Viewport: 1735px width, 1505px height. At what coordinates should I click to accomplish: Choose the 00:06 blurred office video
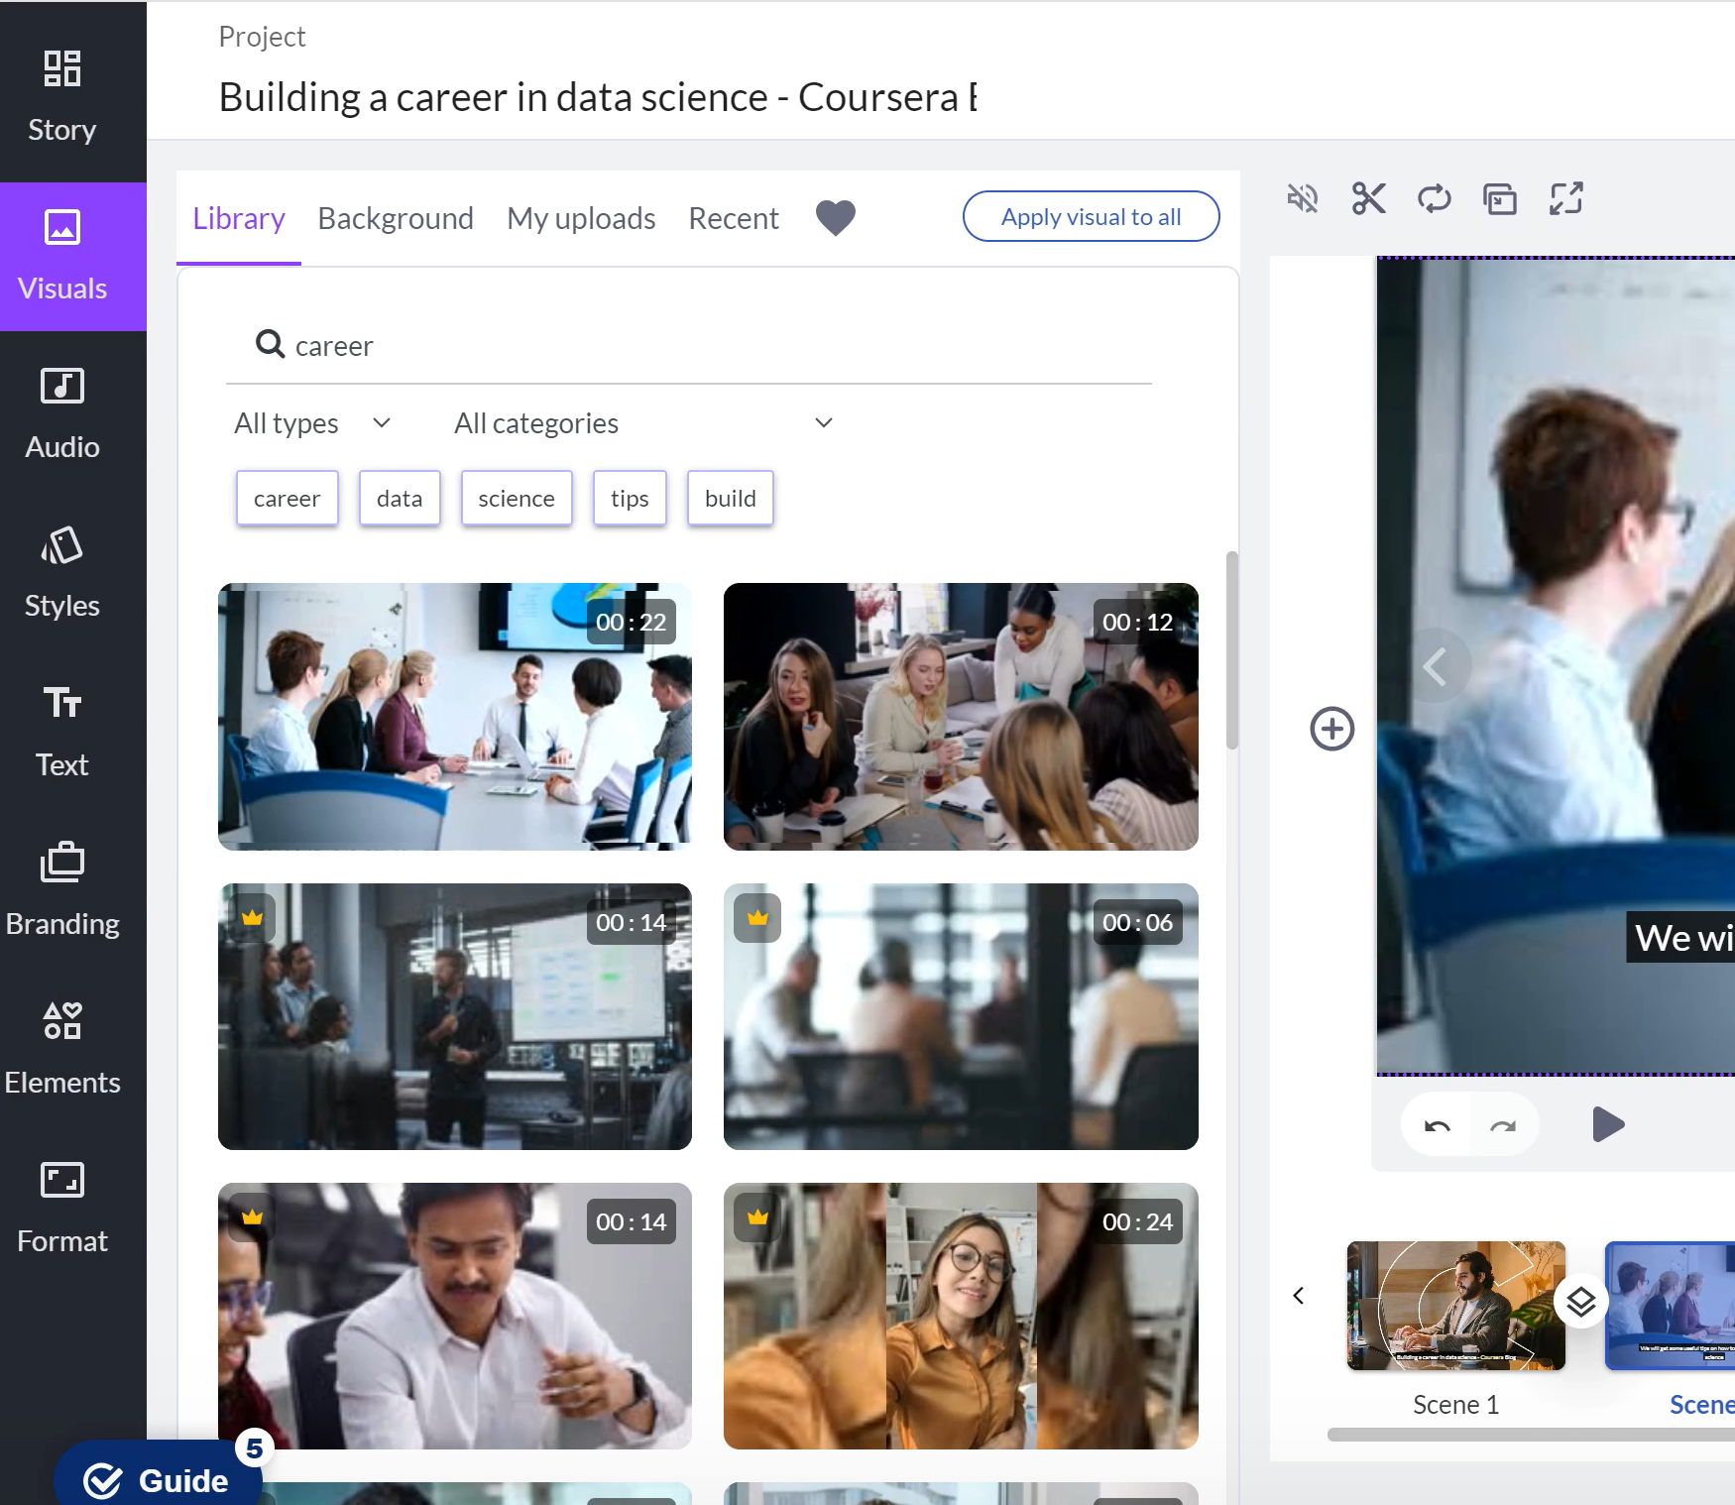[961, 1016]
